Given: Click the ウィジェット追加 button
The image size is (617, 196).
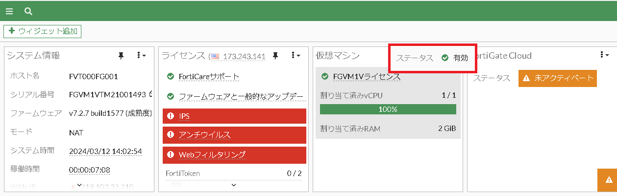Looking at the screenshot, I should [42, 31].
